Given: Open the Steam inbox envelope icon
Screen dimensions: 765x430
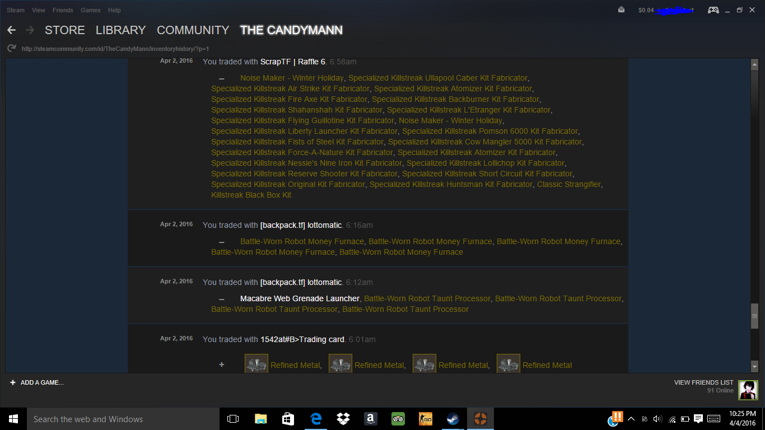Looking at the screenshot, I should click(621, 10).
